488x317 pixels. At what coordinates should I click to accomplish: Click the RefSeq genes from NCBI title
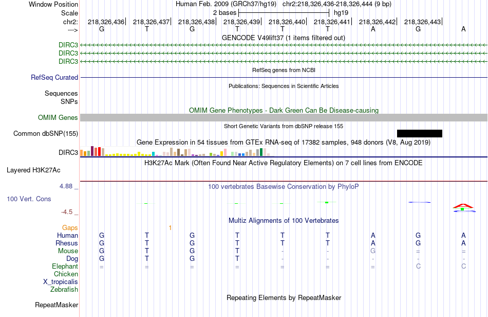coord(284,70)
